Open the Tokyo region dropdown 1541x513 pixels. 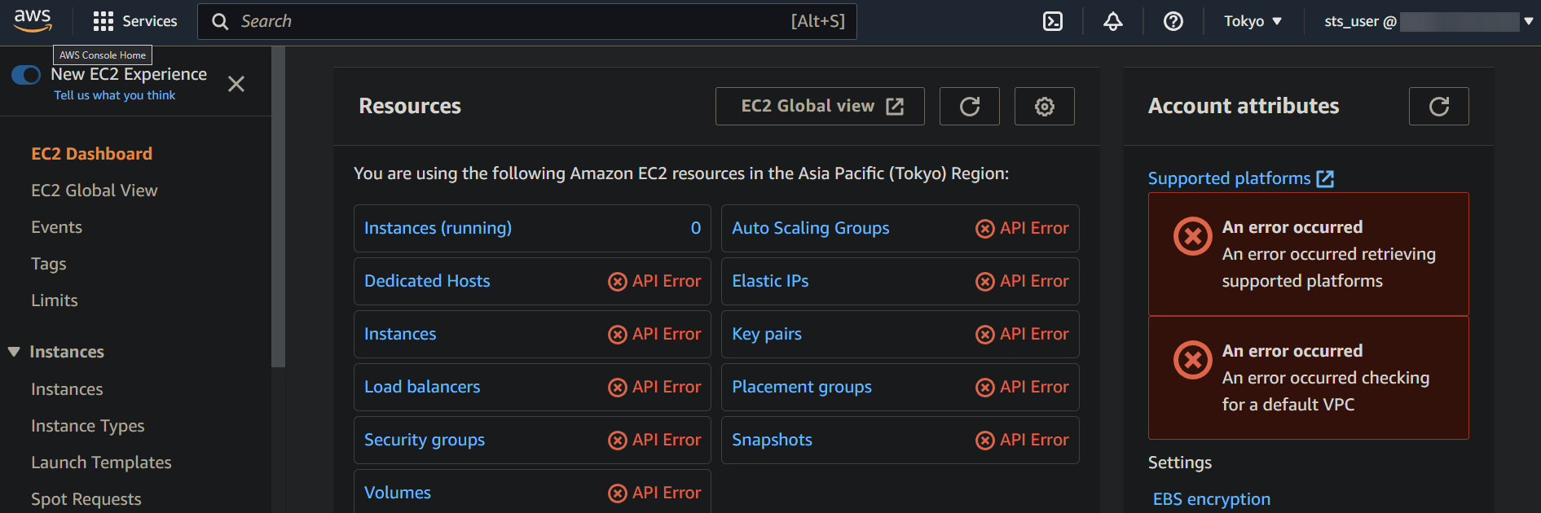pyautogui.click(x=1253, y=21)
